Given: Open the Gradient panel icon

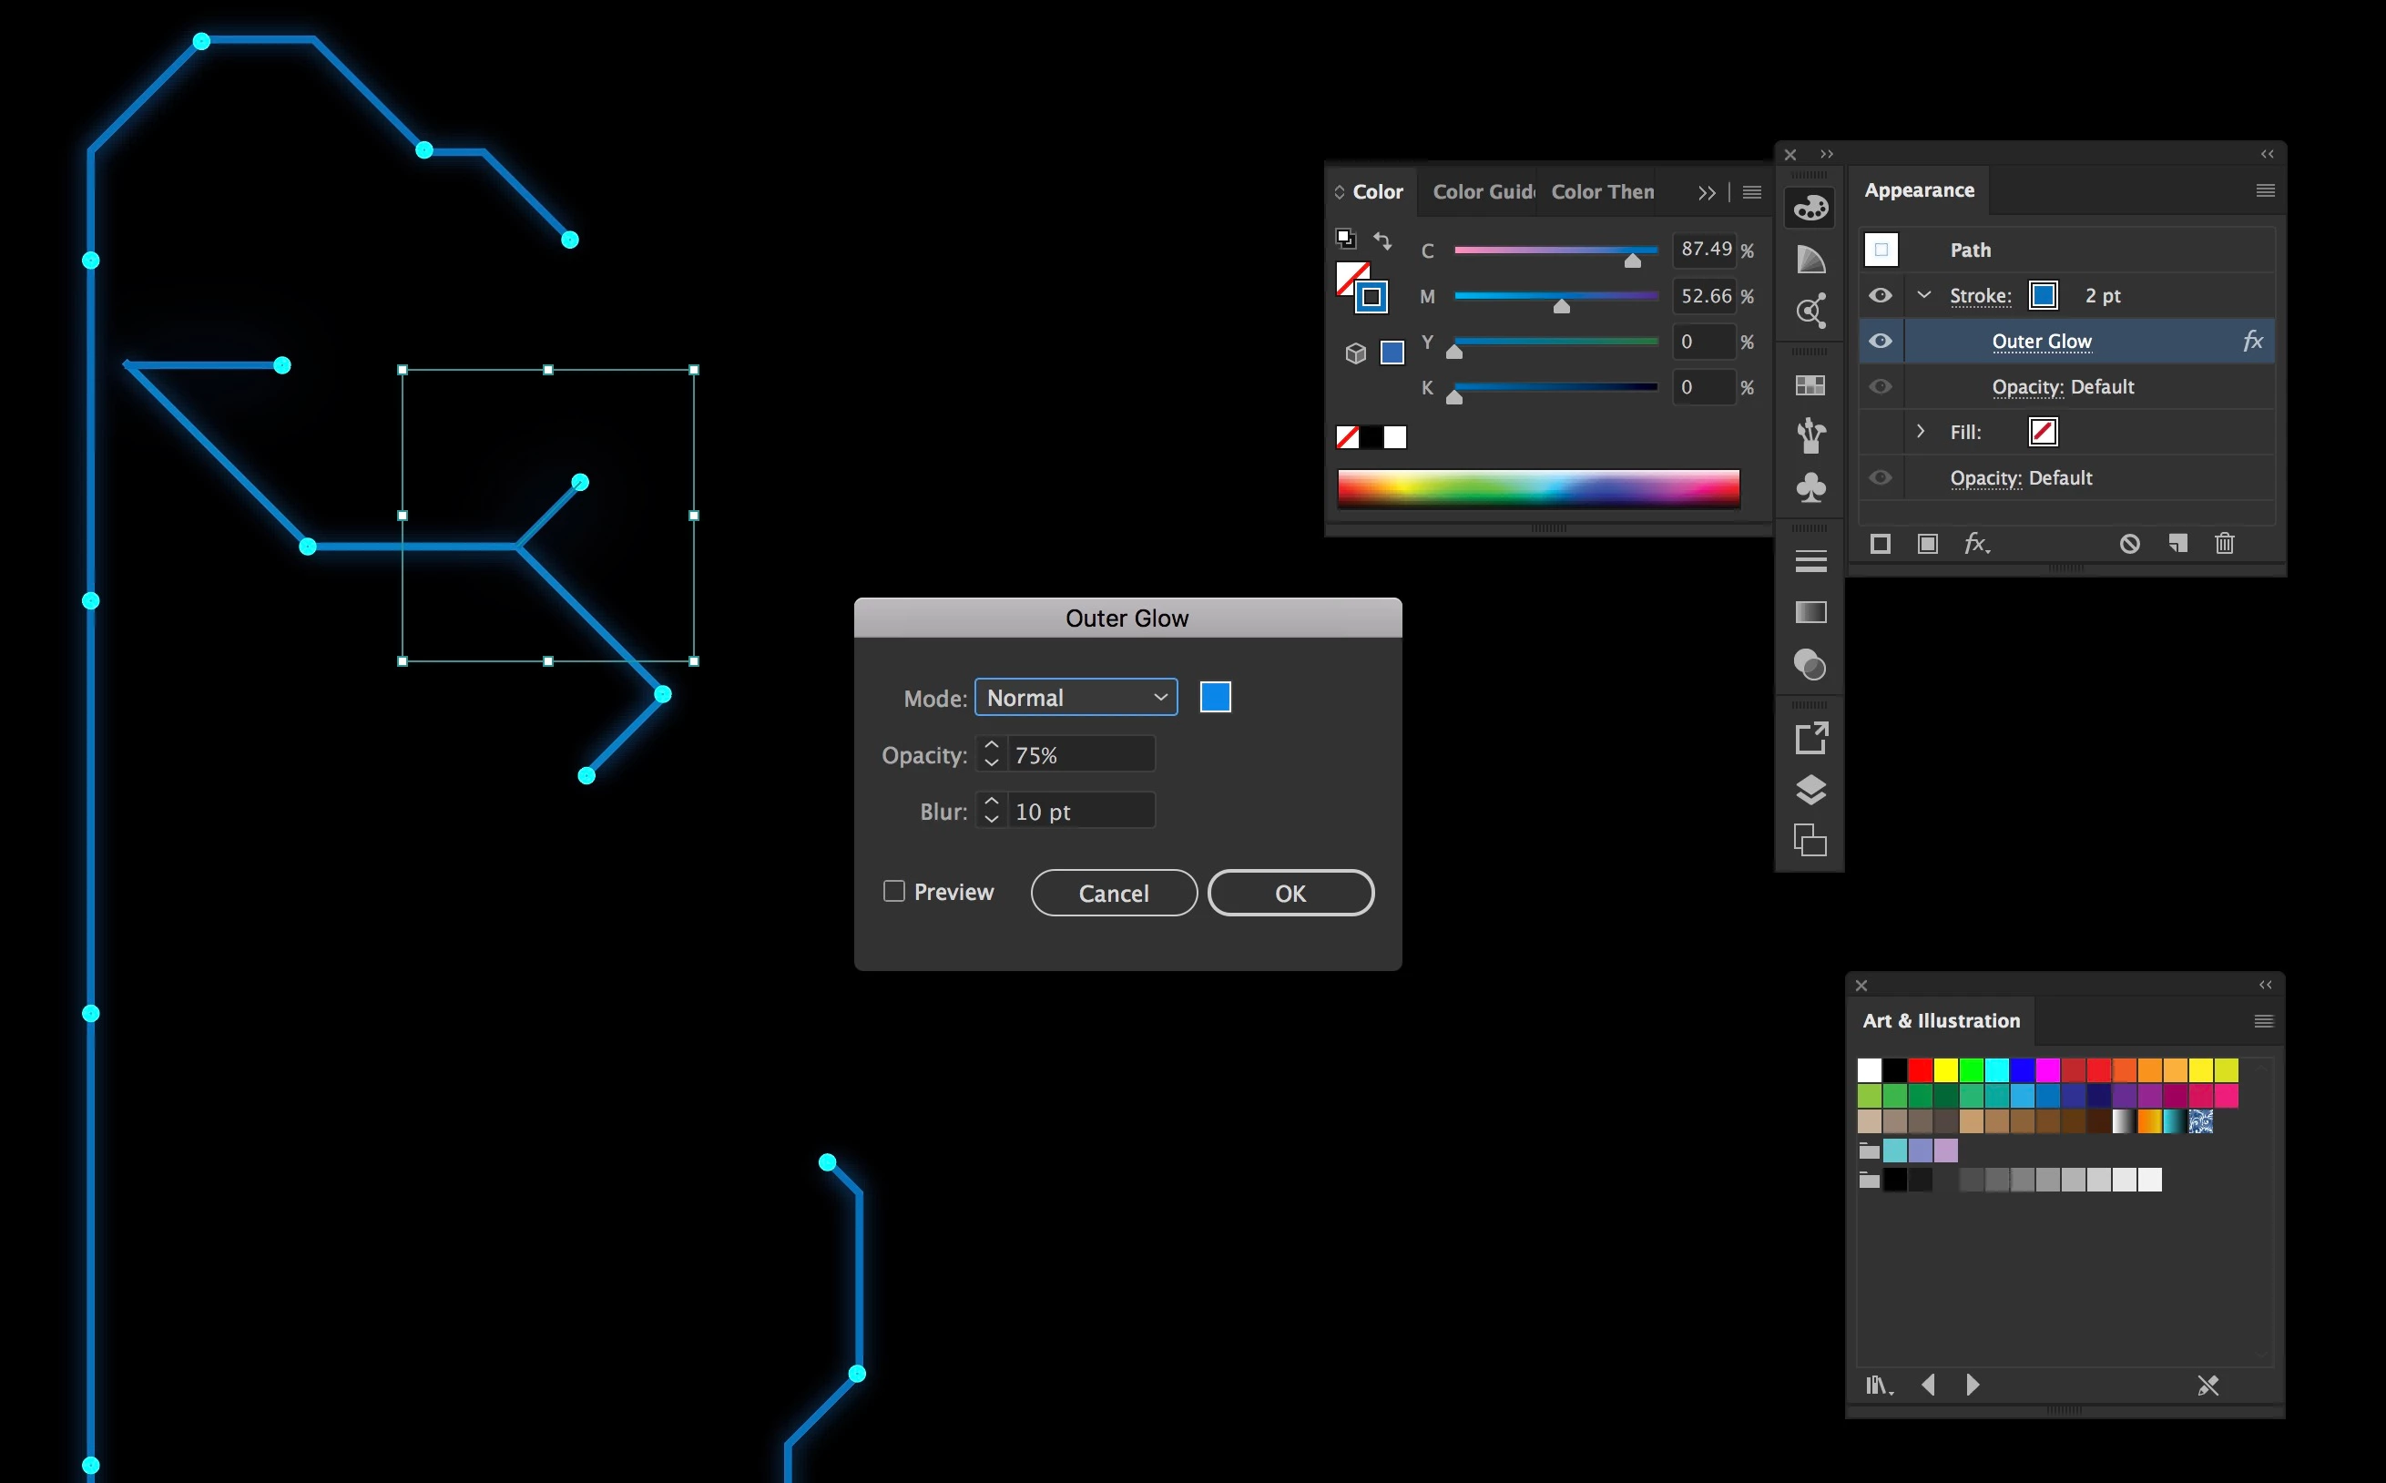Looking at the screenshot, I should tap(1810, 613).
